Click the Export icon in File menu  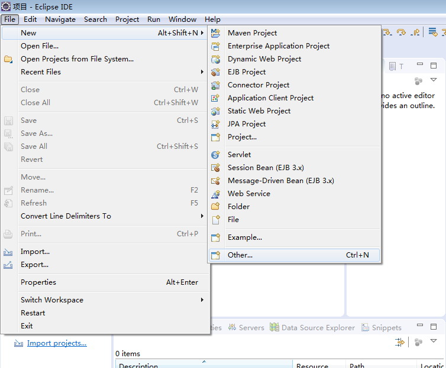pyautogui.click(x=8, y=265)
